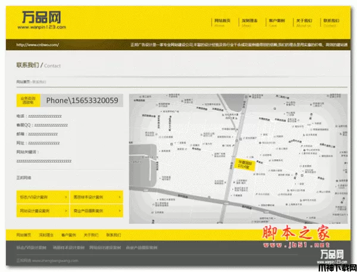Click 正邦网络 text above the yellow buttons
The width and height of the screenshot is (357, 272).
24,178
